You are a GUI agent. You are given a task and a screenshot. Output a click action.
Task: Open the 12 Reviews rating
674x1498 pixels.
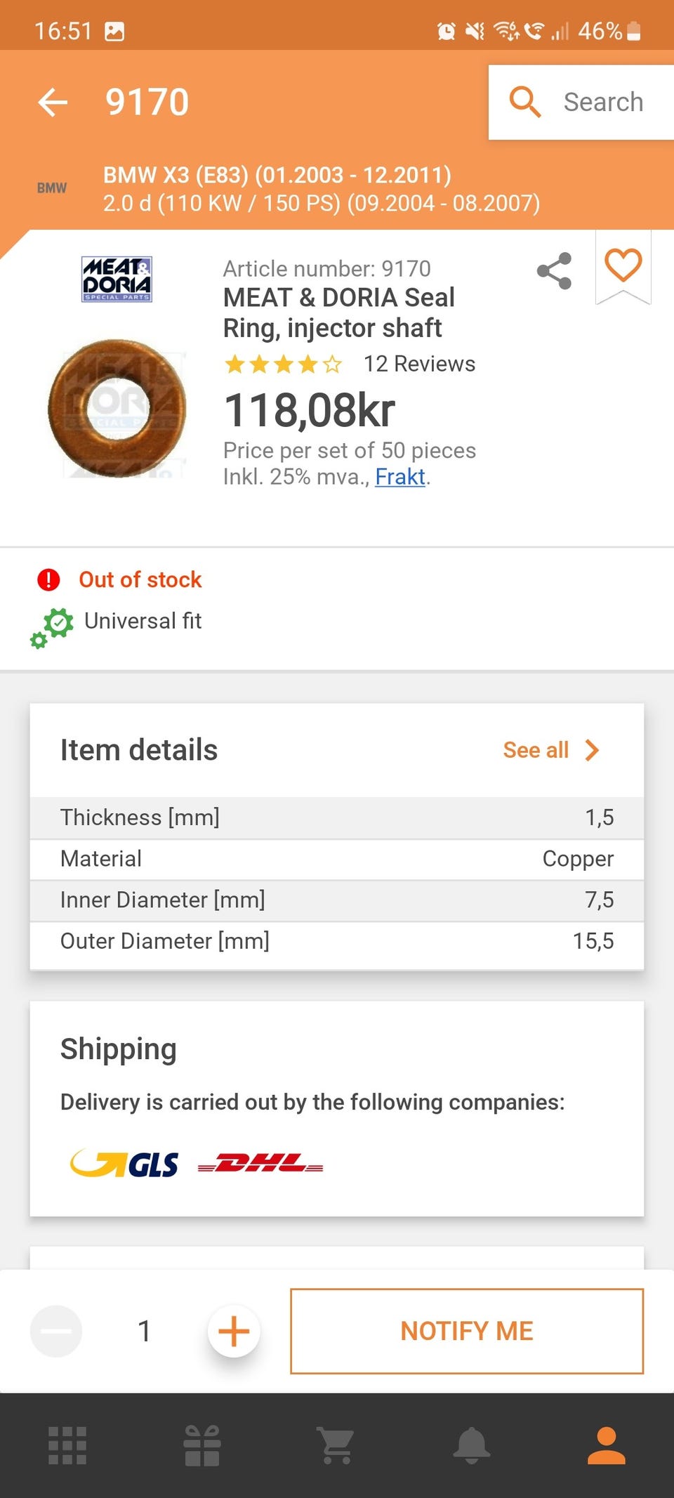[419, 364]
